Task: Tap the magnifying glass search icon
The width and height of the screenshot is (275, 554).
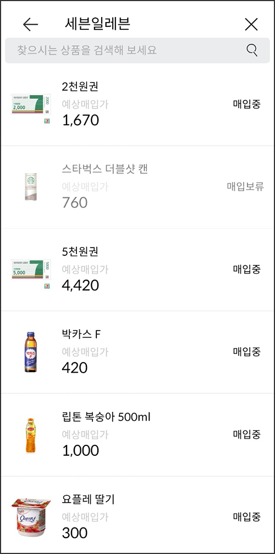Action: point(252,50)
